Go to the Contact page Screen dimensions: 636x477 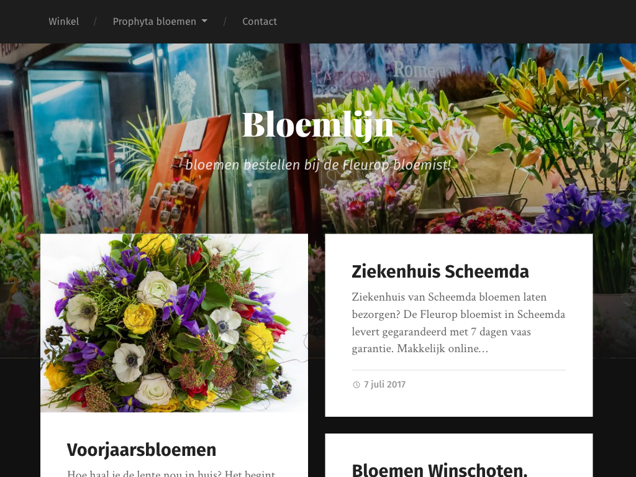260,22
